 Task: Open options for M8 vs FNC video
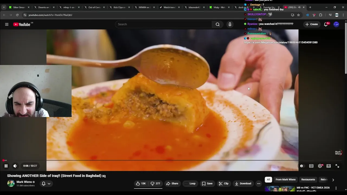(x=336, y=188)
